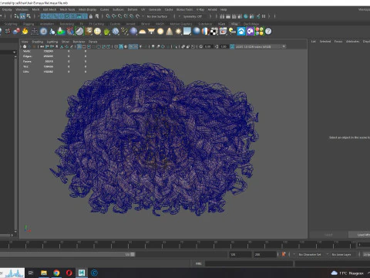Toggle snap to curves in status line

click(114, 16)
